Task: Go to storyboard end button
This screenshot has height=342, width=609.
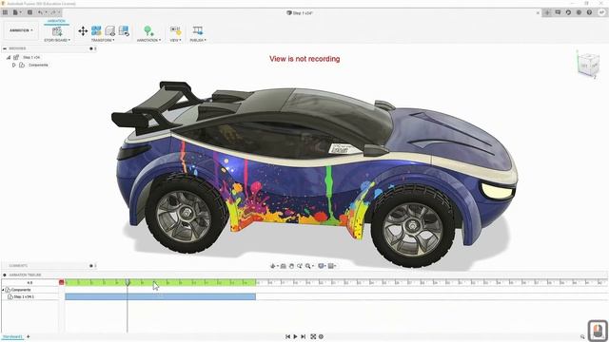Action: point(303,336)
